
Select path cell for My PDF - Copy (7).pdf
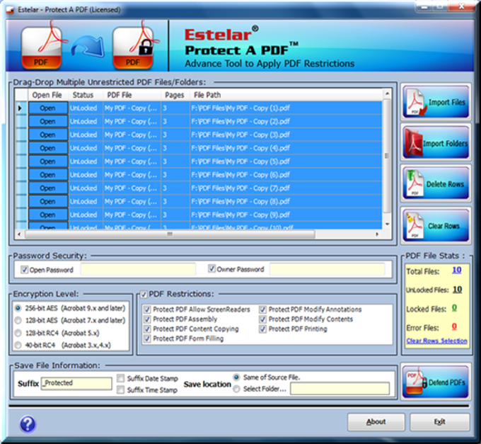point(286,188)
